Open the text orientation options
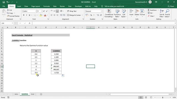Image resolution: width=177 pixels, height=99 pixels. [x=62, y=11]
